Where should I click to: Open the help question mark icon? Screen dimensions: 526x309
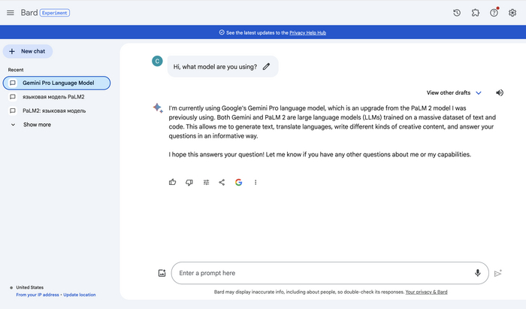(x=494, y=13)
